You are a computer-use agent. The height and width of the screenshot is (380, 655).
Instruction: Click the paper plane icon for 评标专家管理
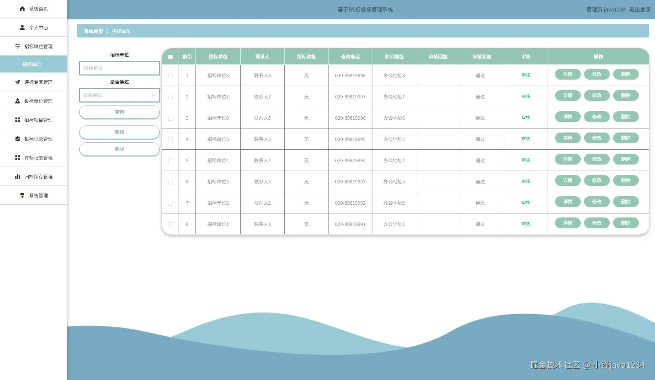[x=18, y=82]
